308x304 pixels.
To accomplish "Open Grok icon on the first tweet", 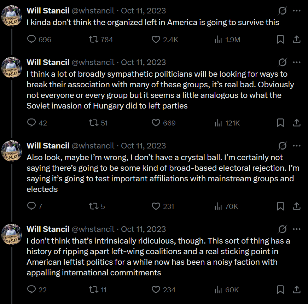I will tap(282, 11).
